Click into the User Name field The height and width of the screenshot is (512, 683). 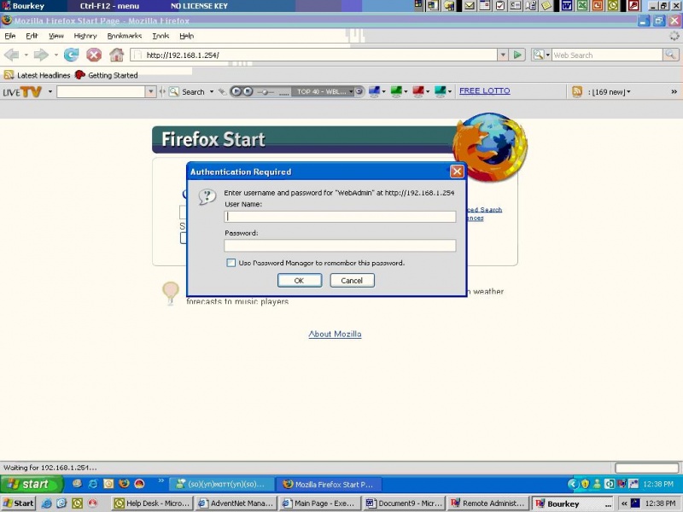340,217
